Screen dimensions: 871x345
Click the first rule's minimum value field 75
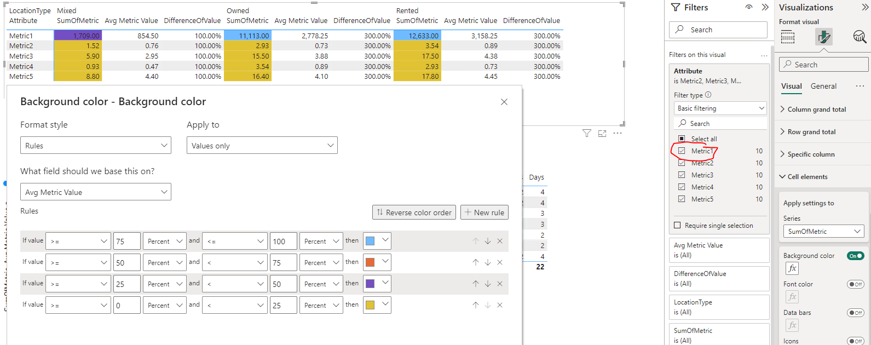127,241
